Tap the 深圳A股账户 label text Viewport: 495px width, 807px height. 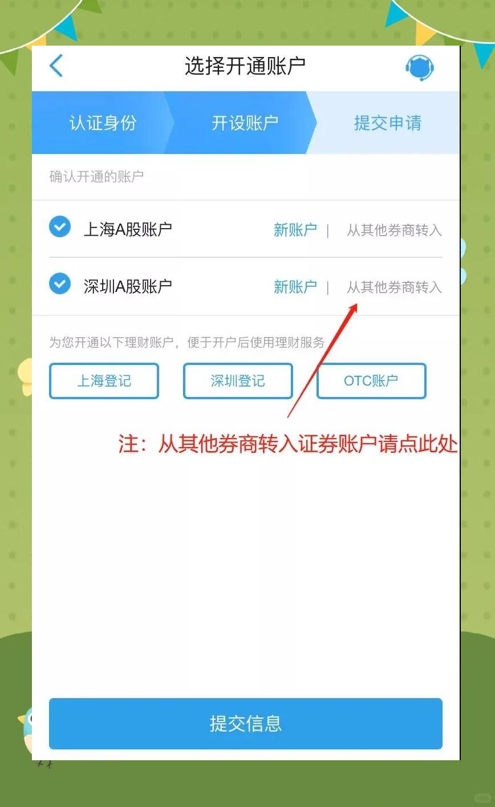(x=128, y=286)
